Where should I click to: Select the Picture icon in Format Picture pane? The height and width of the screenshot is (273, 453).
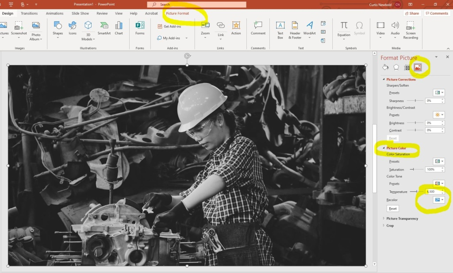pos(418,67)
